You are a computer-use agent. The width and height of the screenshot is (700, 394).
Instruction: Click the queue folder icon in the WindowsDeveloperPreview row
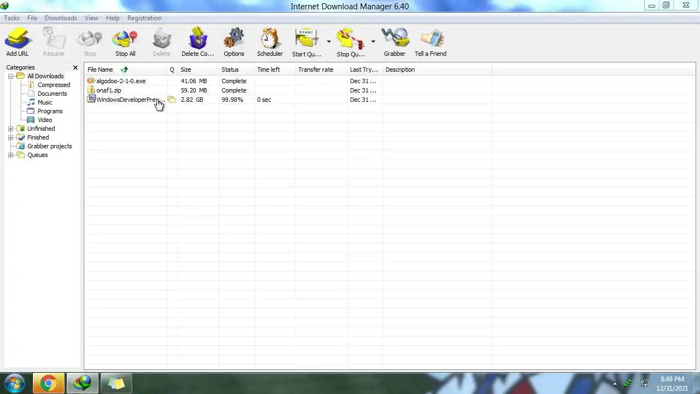172,100
